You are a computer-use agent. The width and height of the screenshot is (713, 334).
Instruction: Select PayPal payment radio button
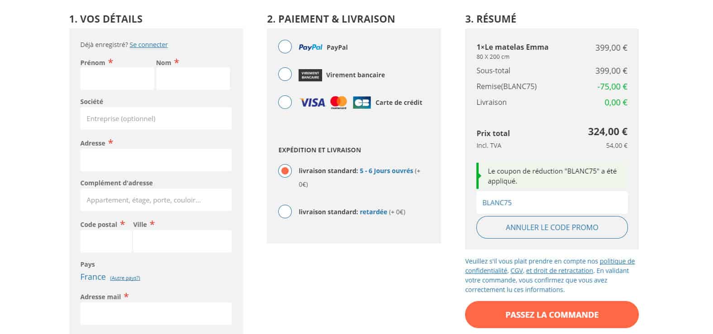[285, 47]
